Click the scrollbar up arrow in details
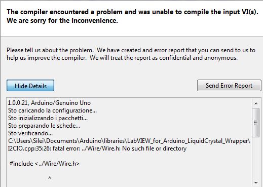Screen dimensions: 263x187 [256, 103]
